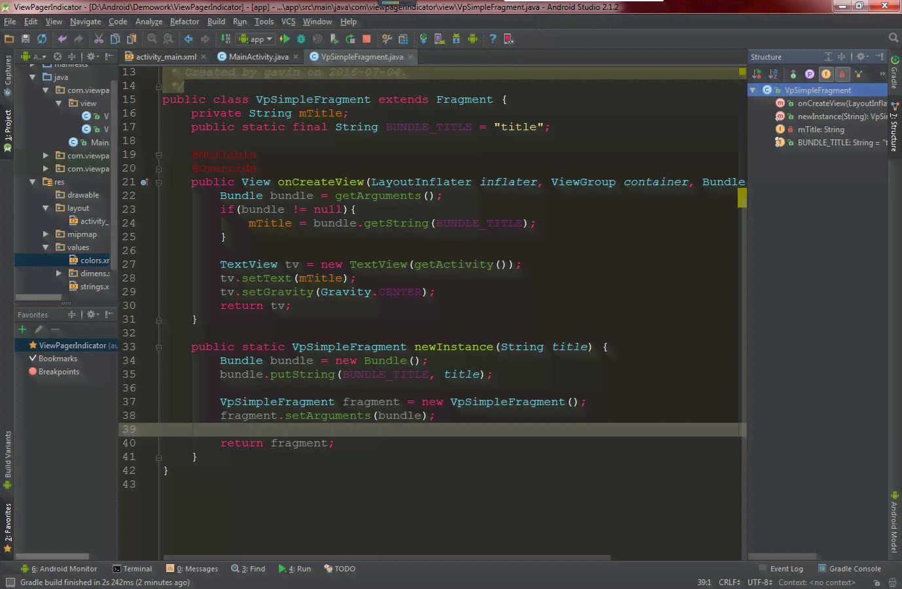The height and width of the screenshot is (589, 902).
Task: Click the Attach debugger to process icon
Action: (x=334, y=39)
